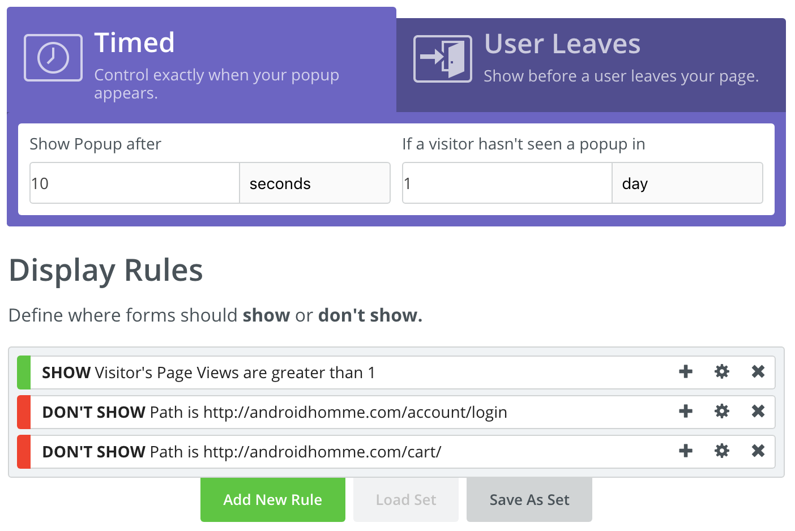Open gear settings for cart path rule
The width and height of the screenshot is (795, 531).
coord(722,451)
